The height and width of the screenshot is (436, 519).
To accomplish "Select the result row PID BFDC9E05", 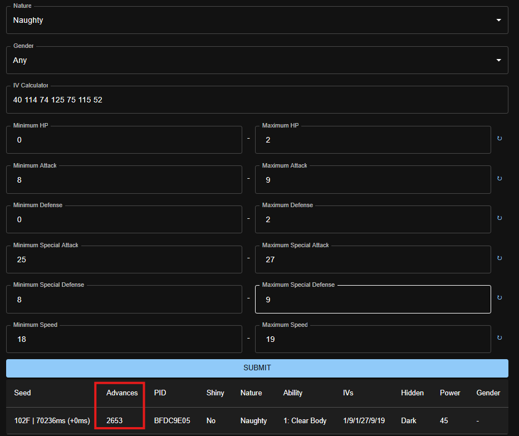I will pyautogui.click(x=172, y=420).
